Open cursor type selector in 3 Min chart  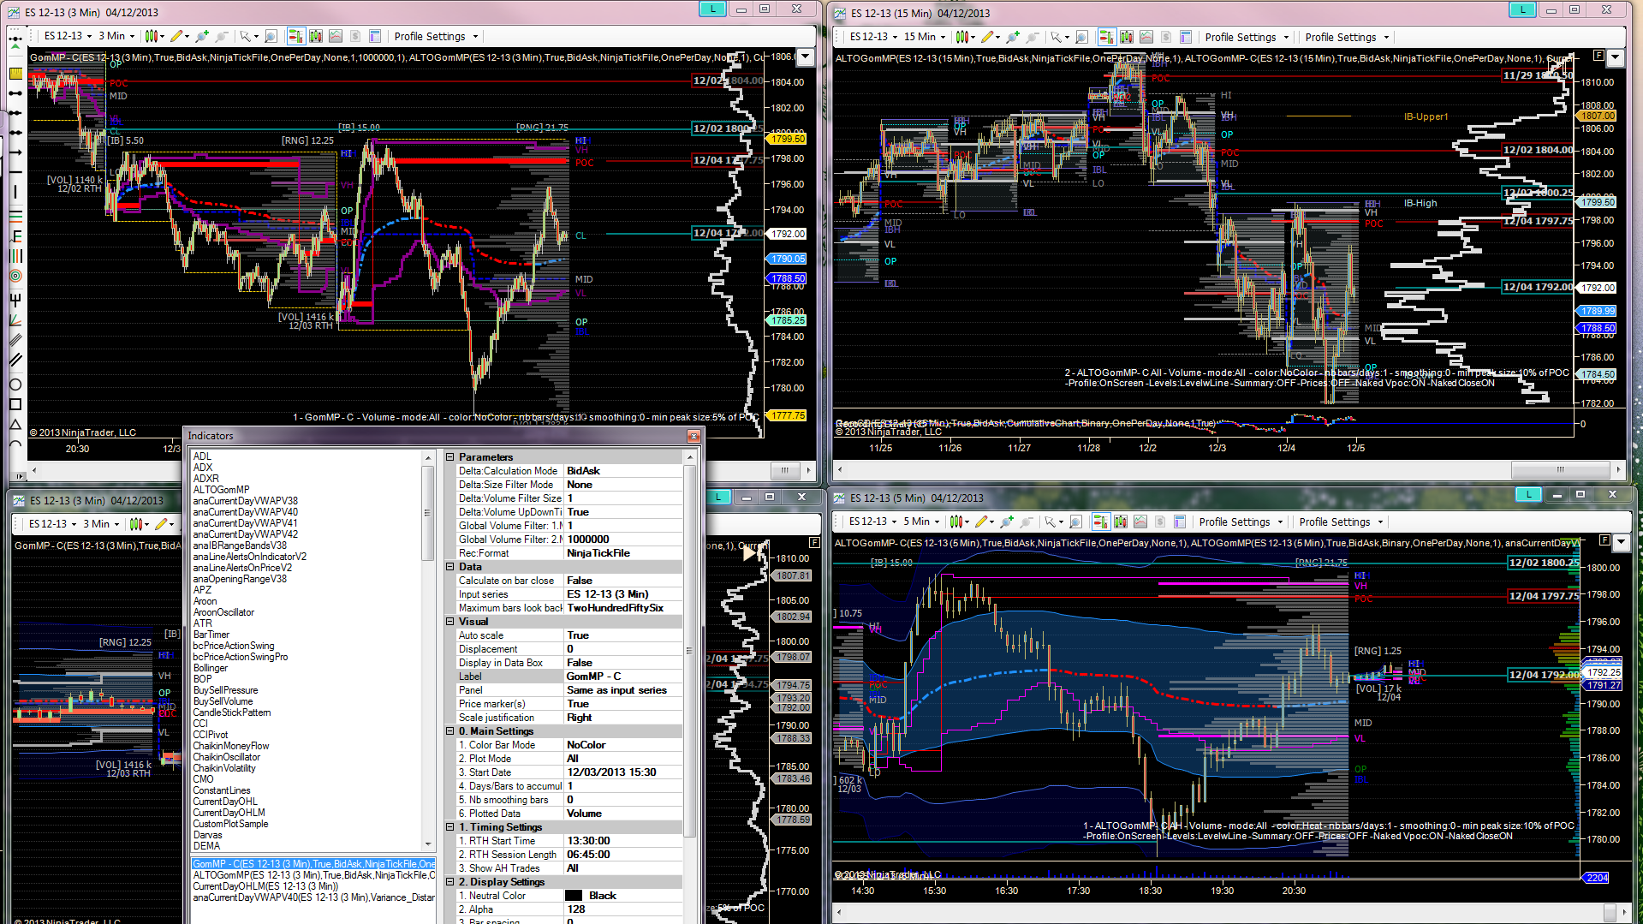248,36
